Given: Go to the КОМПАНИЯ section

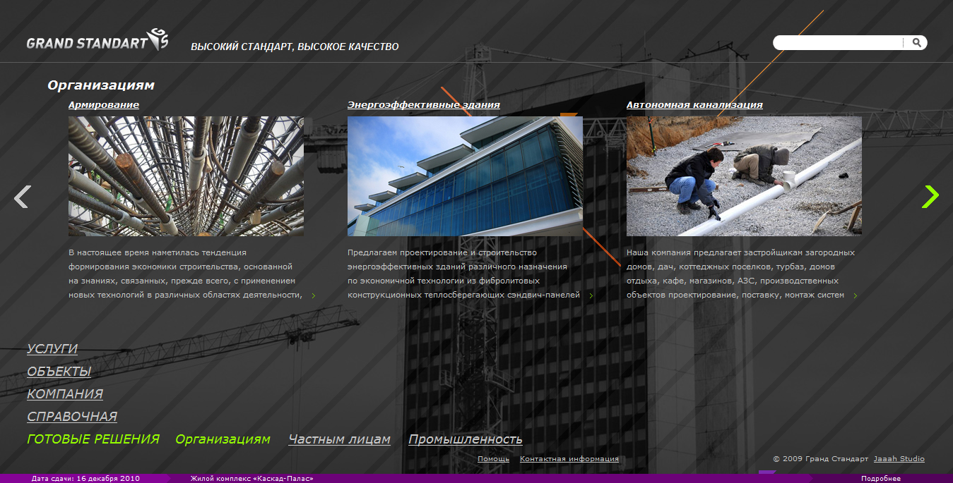Looking at the screenshot, I should pyautogui.click(x=65, y=394).
